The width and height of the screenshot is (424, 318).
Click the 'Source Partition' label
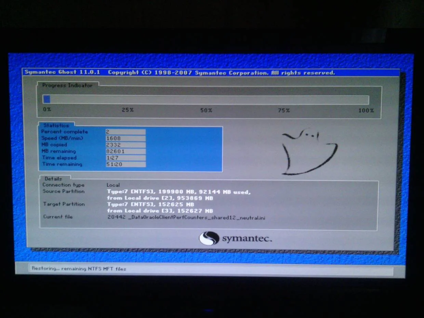(64, 191)
